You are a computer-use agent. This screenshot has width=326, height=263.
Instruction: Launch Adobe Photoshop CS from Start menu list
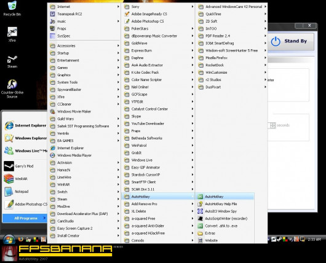[25, 204]
